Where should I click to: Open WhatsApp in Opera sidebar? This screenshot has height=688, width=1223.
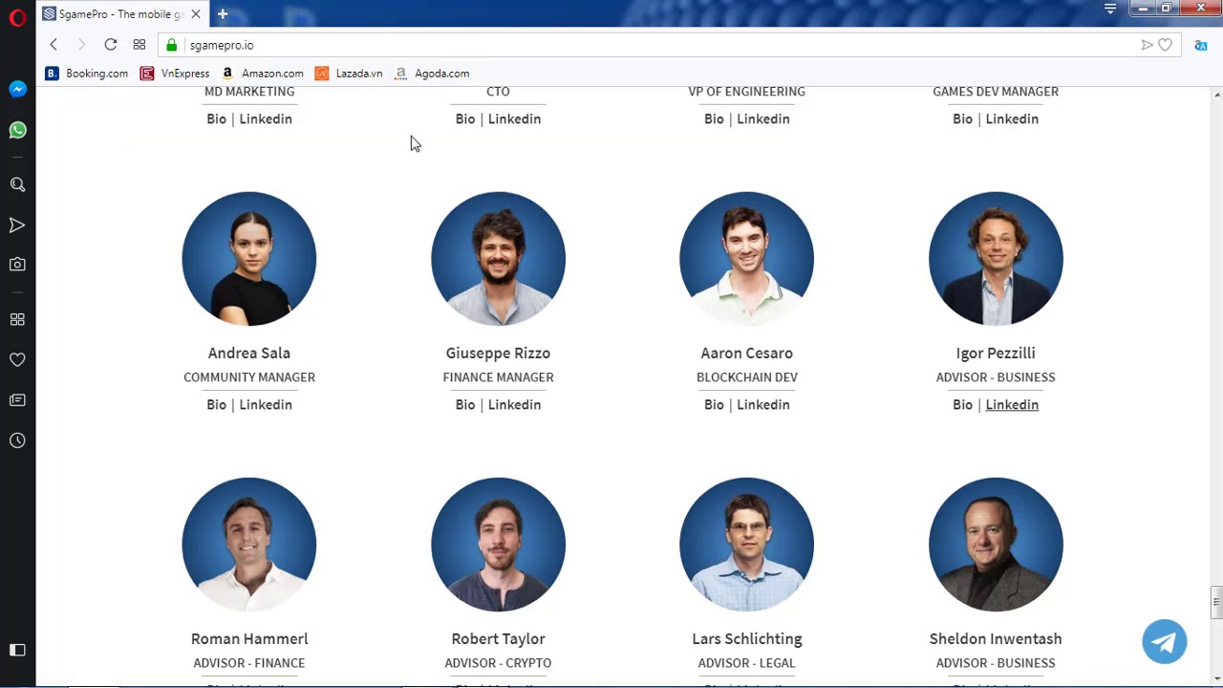click(17, 130)
